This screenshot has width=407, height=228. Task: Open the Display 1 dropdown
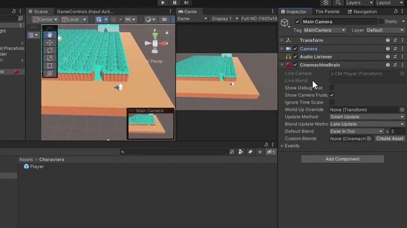224,18
